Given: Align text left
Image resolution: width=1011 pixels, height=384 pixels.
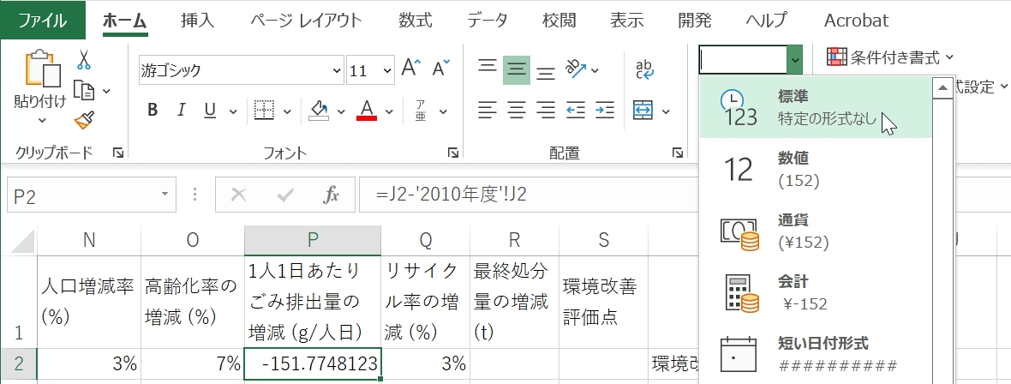Looking at the screenshot, I should click(487, 111).
